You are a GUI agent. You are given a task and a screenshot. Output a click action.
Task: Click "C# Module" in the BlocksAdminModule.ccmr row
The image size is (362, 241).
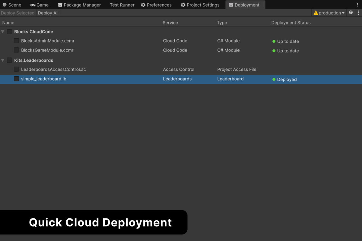click(x=228, y=41)
